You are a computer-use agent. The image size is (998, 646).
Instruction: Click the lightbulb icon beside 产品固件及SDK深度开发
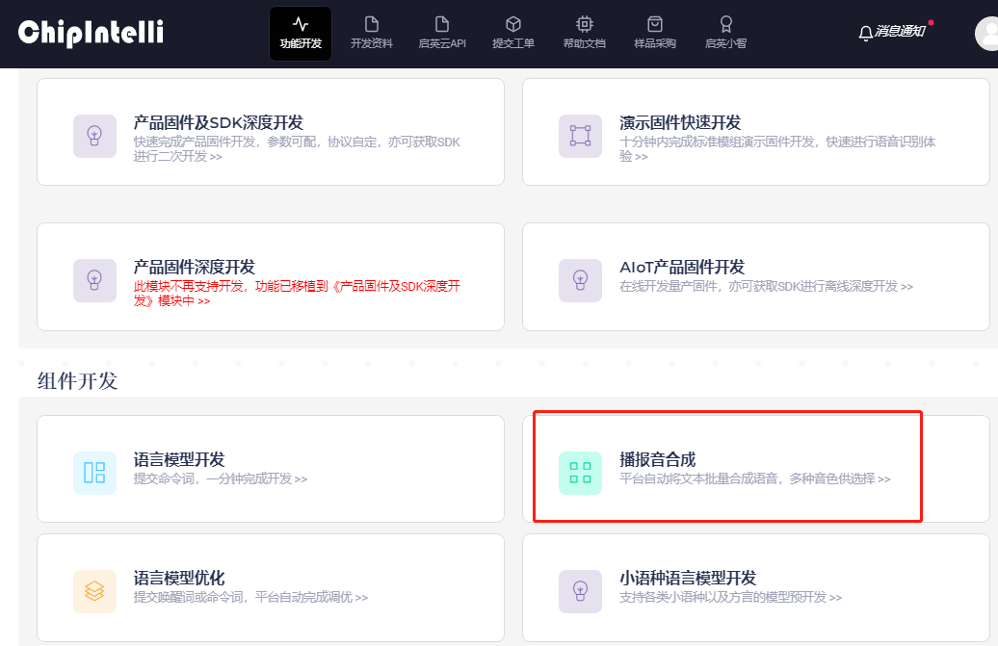(94, 136)
